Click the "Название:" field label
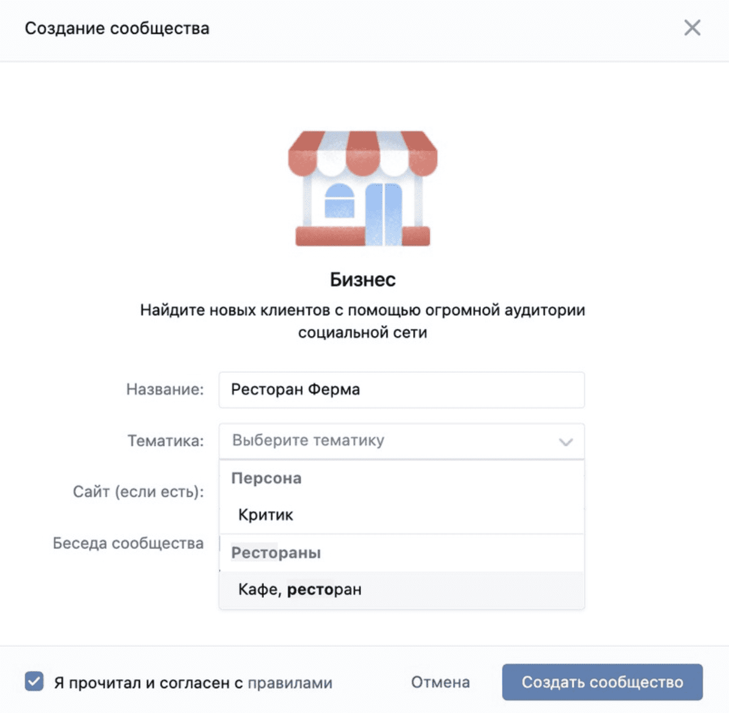 tap(164, 389)
